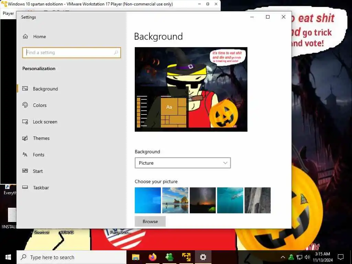
Task: Minimize the Settings window
Action: point(252,17)
